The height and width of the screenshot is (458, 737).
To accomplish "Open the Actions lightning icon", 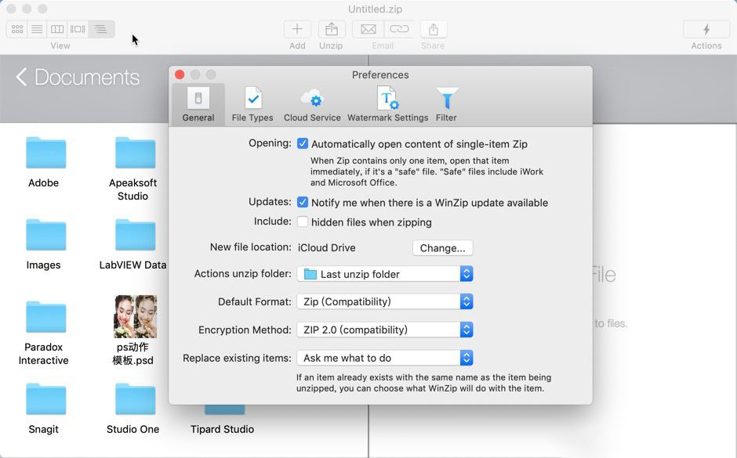I will [x=706, y=29].
